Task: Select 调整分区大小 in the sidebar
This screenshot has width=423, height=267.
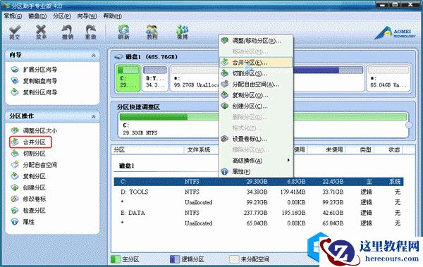Action: (34, 131)
